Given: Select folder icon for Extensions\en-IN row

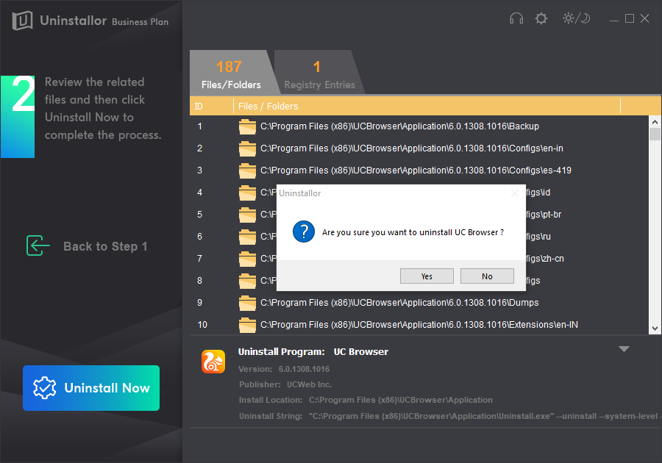Looking at the screenshot, I should [247, 325].
